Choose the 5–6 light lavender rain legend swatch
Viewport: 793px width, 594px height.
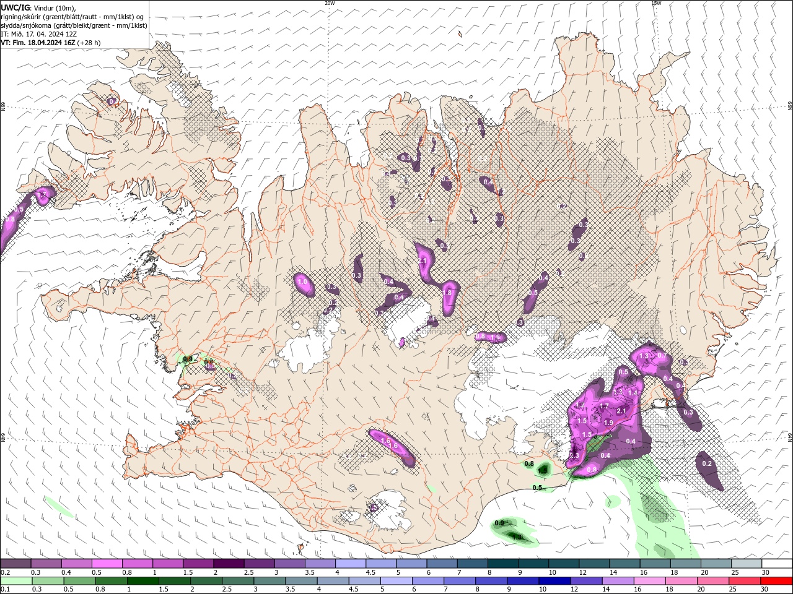pyautogui.click(x=396, y=581)
